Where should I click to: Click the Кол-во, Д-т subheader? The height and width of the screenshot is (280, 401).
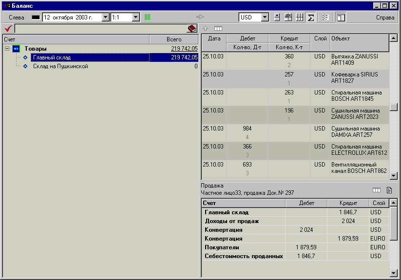point(248,47)
